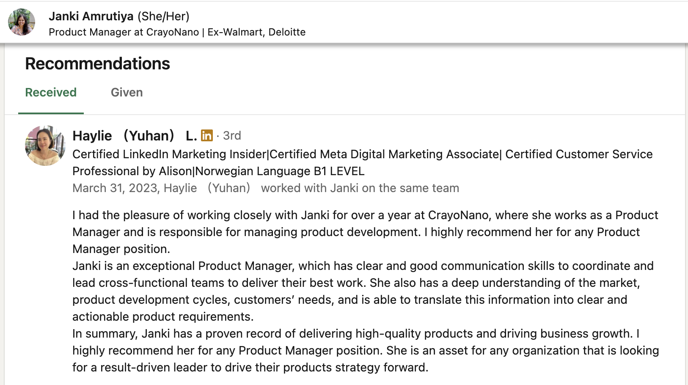688x385 pixels.
Task: Open Haylie (Yuhan) L.'s profile name link
Action: click(135, 136)
